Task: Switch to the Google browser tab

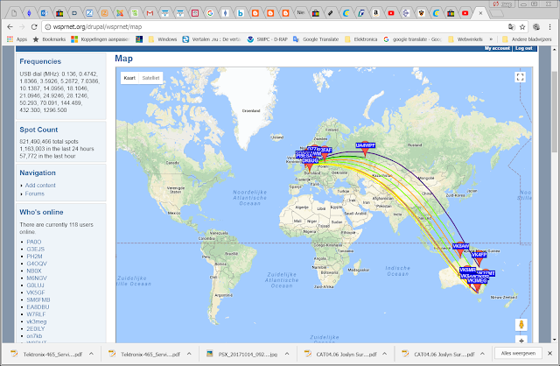Action: coord(210,13)
